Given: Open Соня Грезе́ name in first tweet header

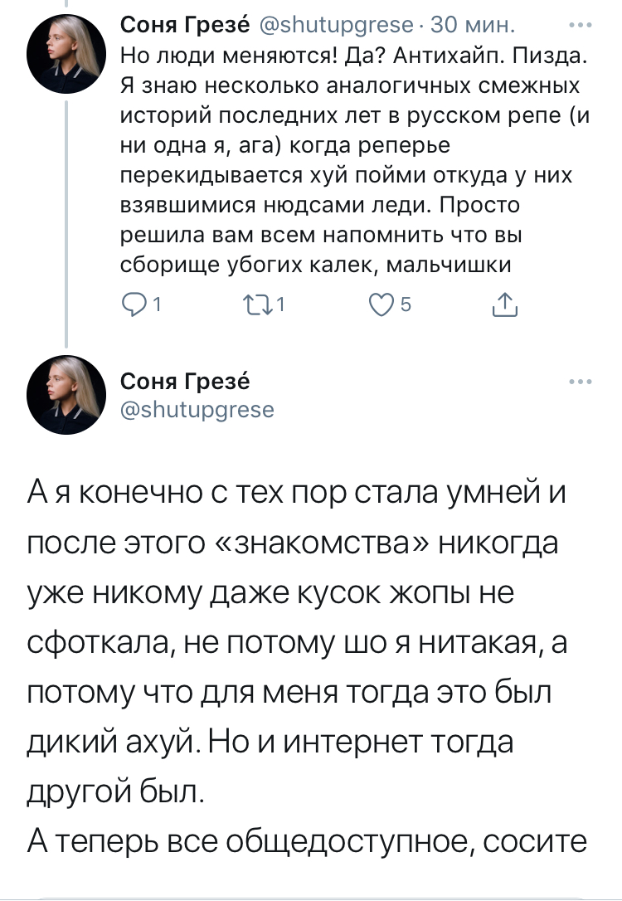Looking at the screenshot, I should coord(182,27).
